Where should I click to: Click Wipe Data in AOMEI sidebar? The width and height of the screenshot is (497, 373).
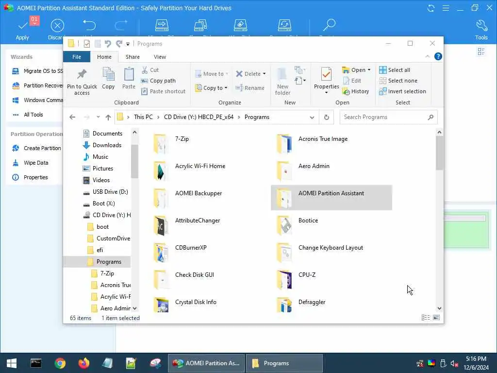point(31,163)
